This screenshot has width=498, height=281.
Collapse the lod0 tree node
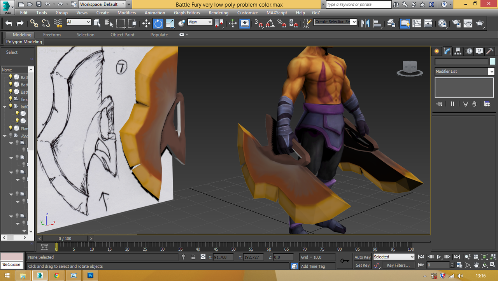5,106
